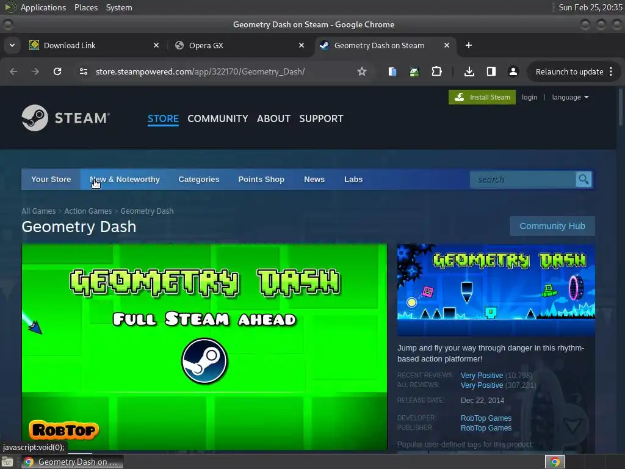Click the Geometry Dash breadcrumb link
This screenshot has width=625, height=469.
click(147, 211)
